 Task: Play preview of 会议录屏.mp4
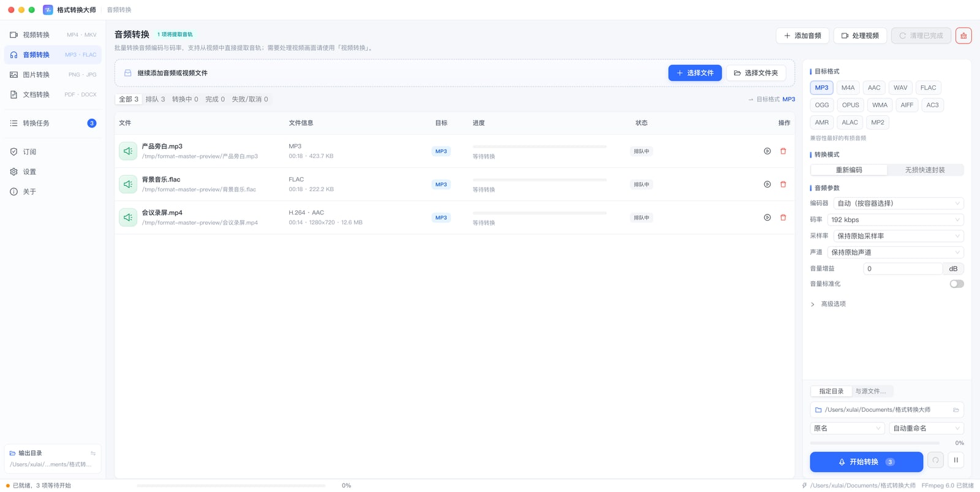click(767, 218)
